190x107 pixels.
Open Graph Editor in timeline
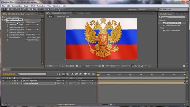pos(93,74)
